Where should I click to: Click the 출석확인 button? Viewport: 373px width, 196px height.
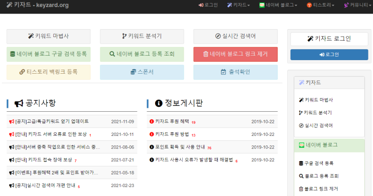point(235,72)
